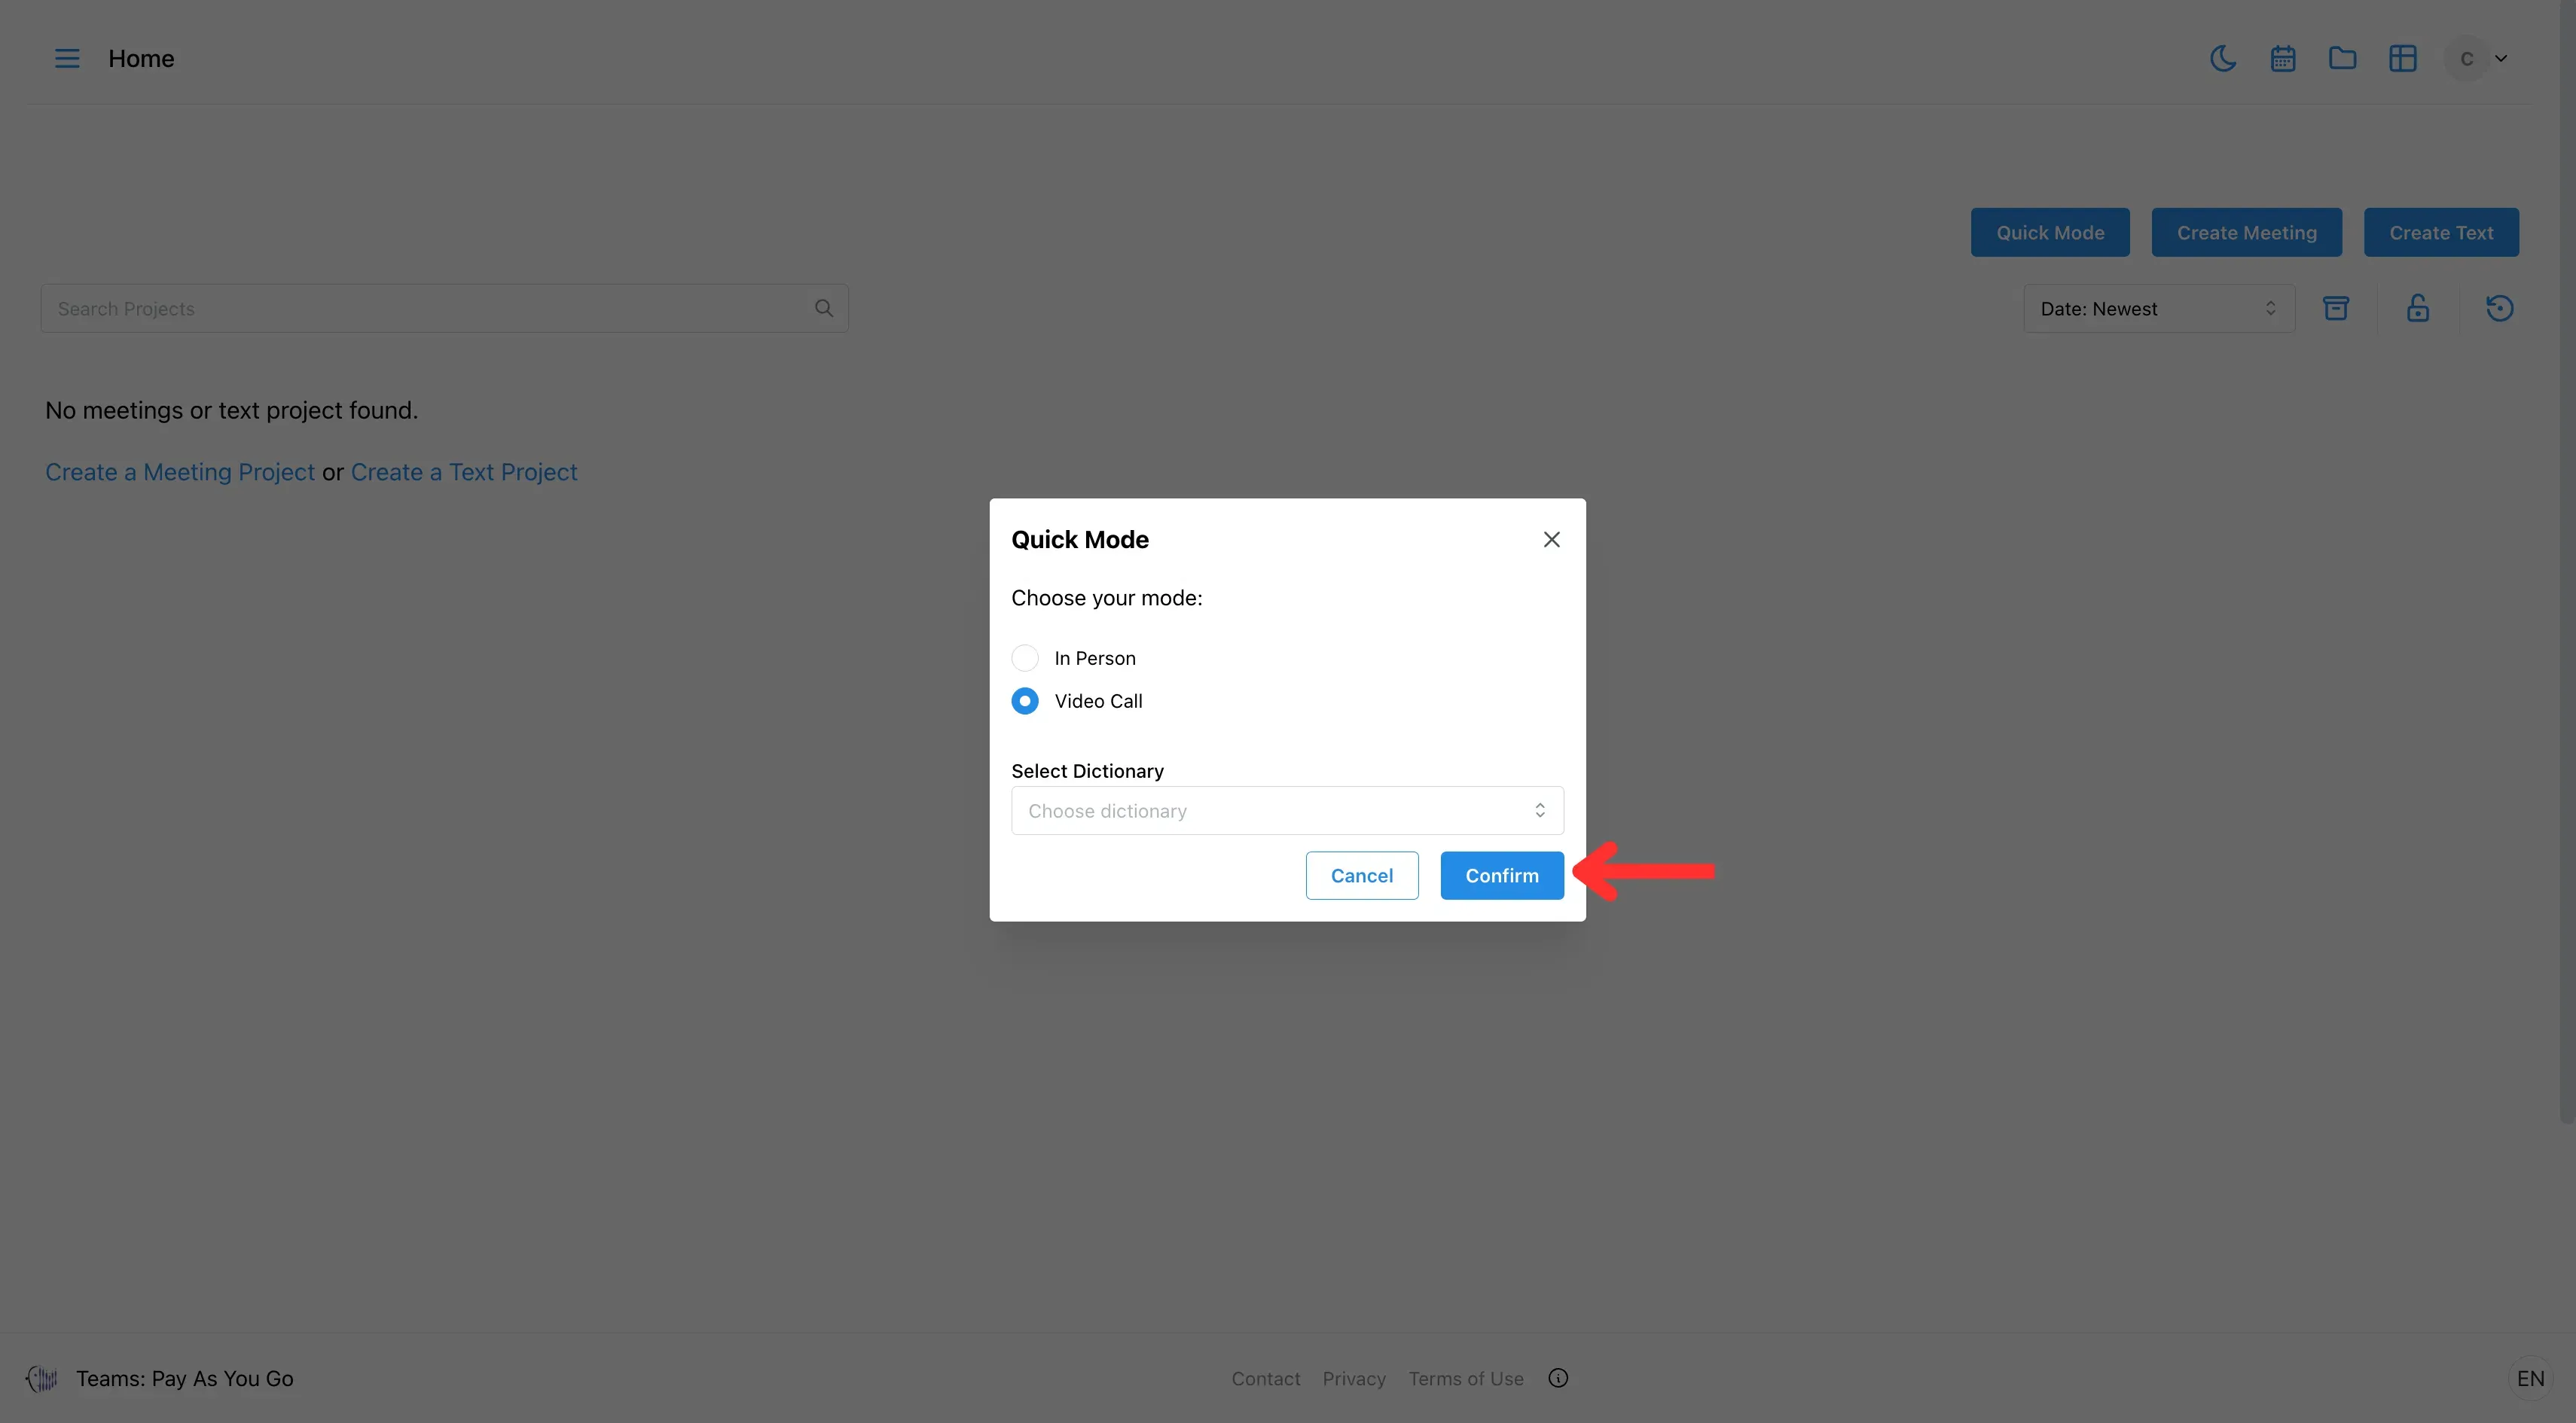Open the hamburger navigation menu
Screen dimensions: 2576x1423
[x=67, y=59]
